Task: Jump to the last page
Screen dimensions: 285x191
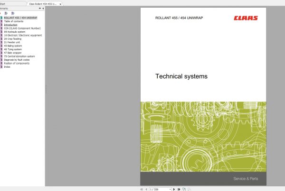Action: click(179, 190)
